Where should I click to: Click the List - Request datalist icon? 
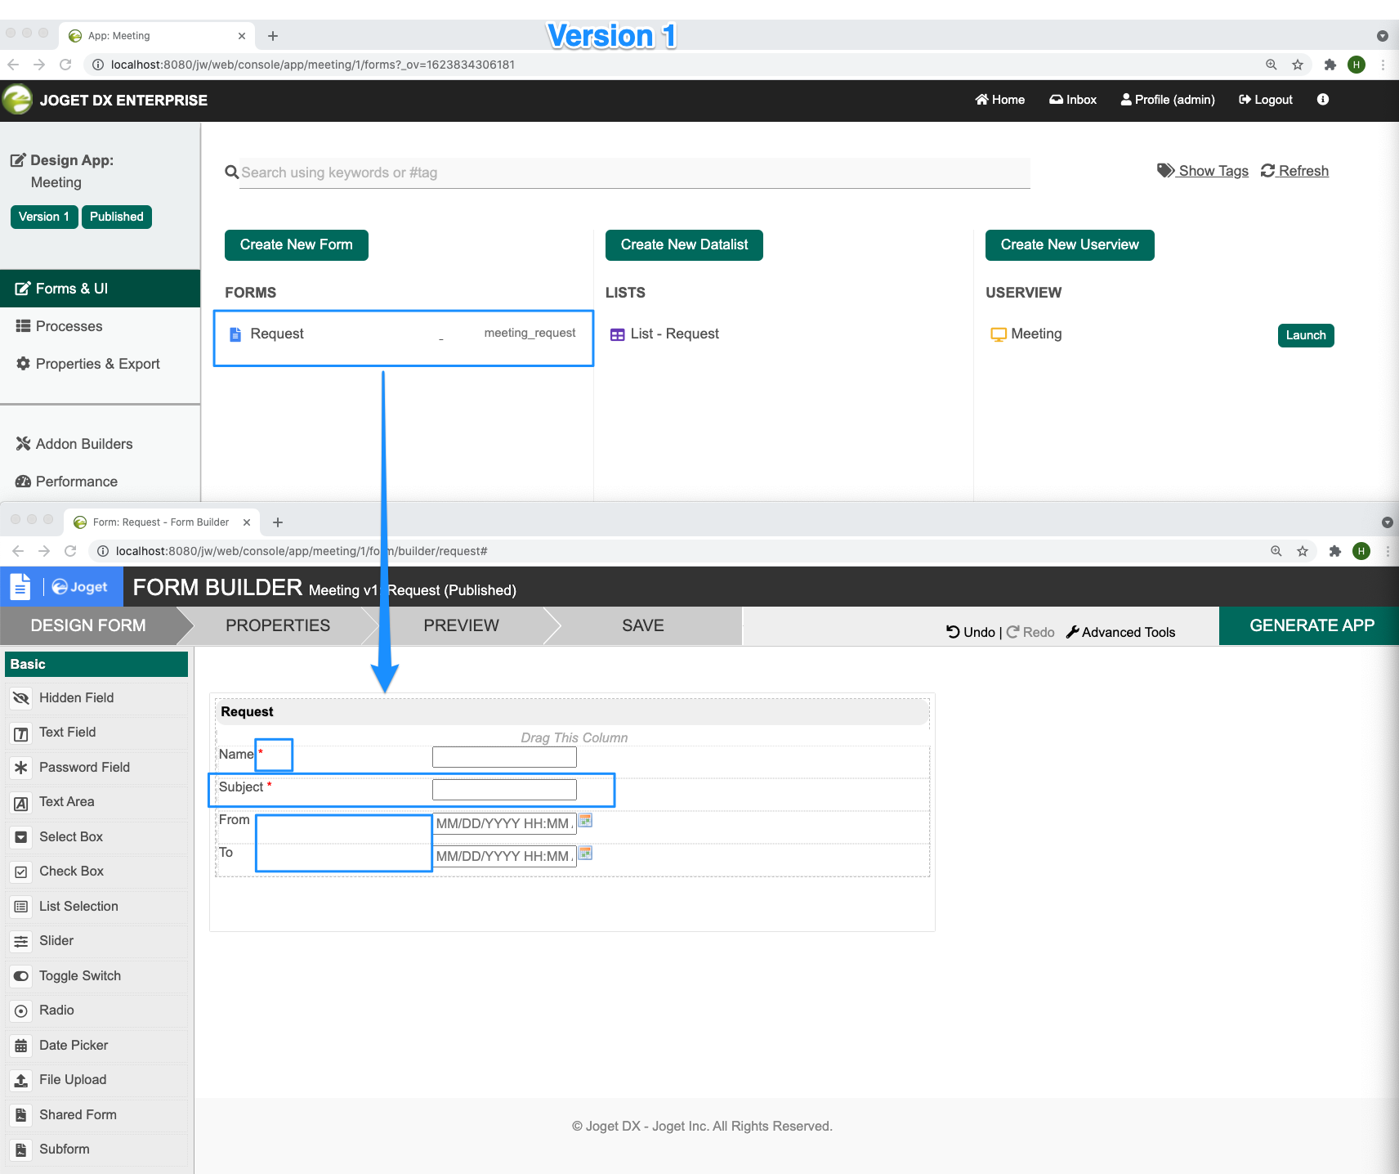click(618, 334)
